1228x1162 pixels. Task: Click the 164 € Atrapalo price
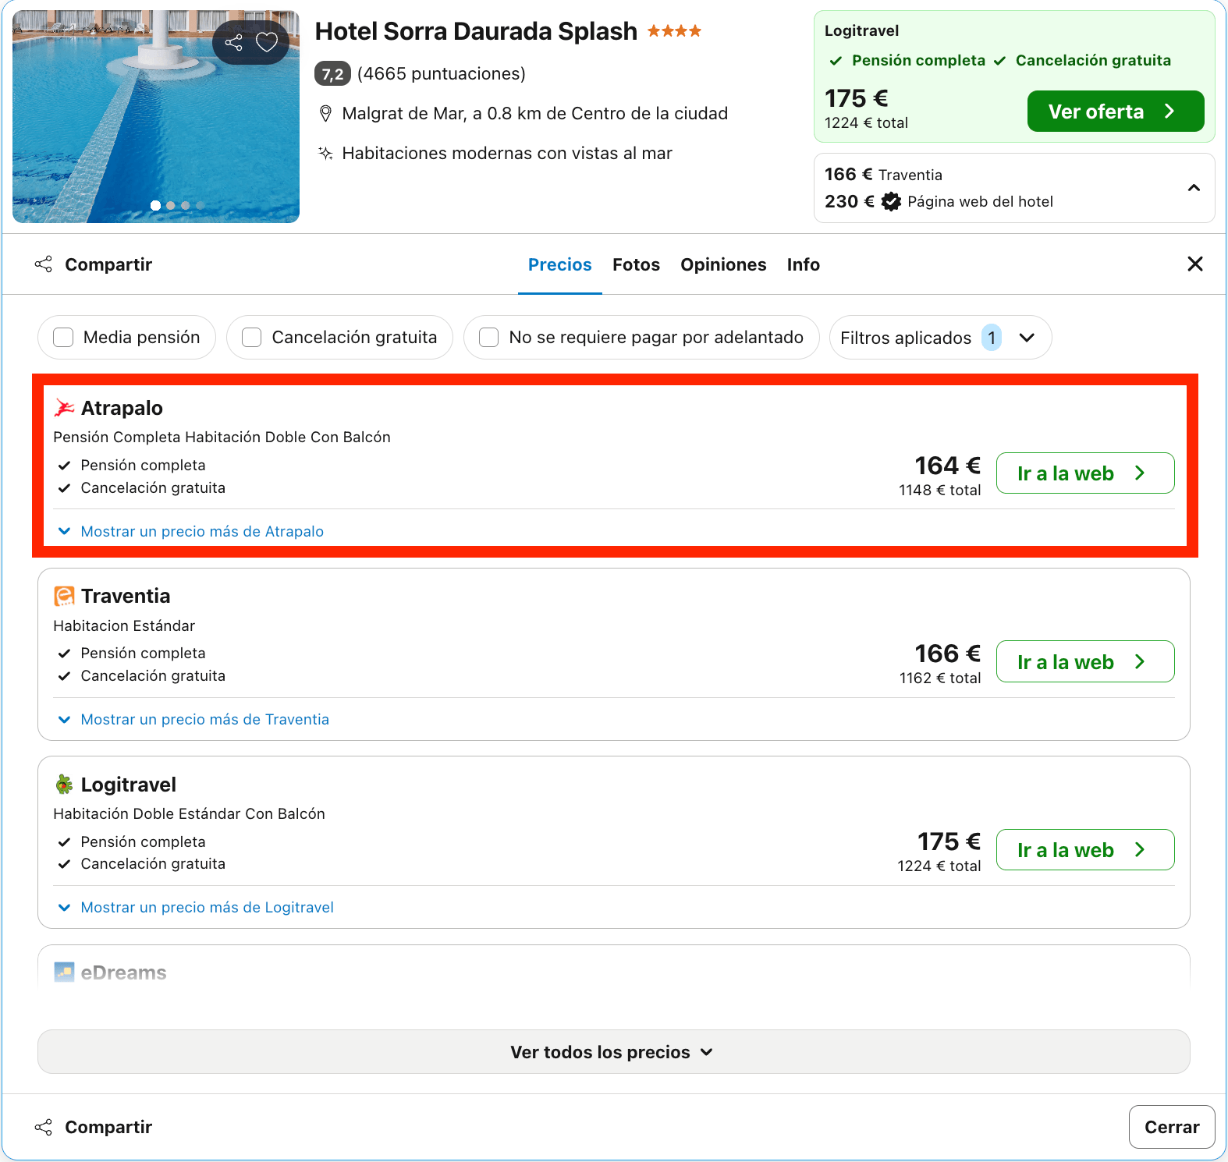click(947, 466)
